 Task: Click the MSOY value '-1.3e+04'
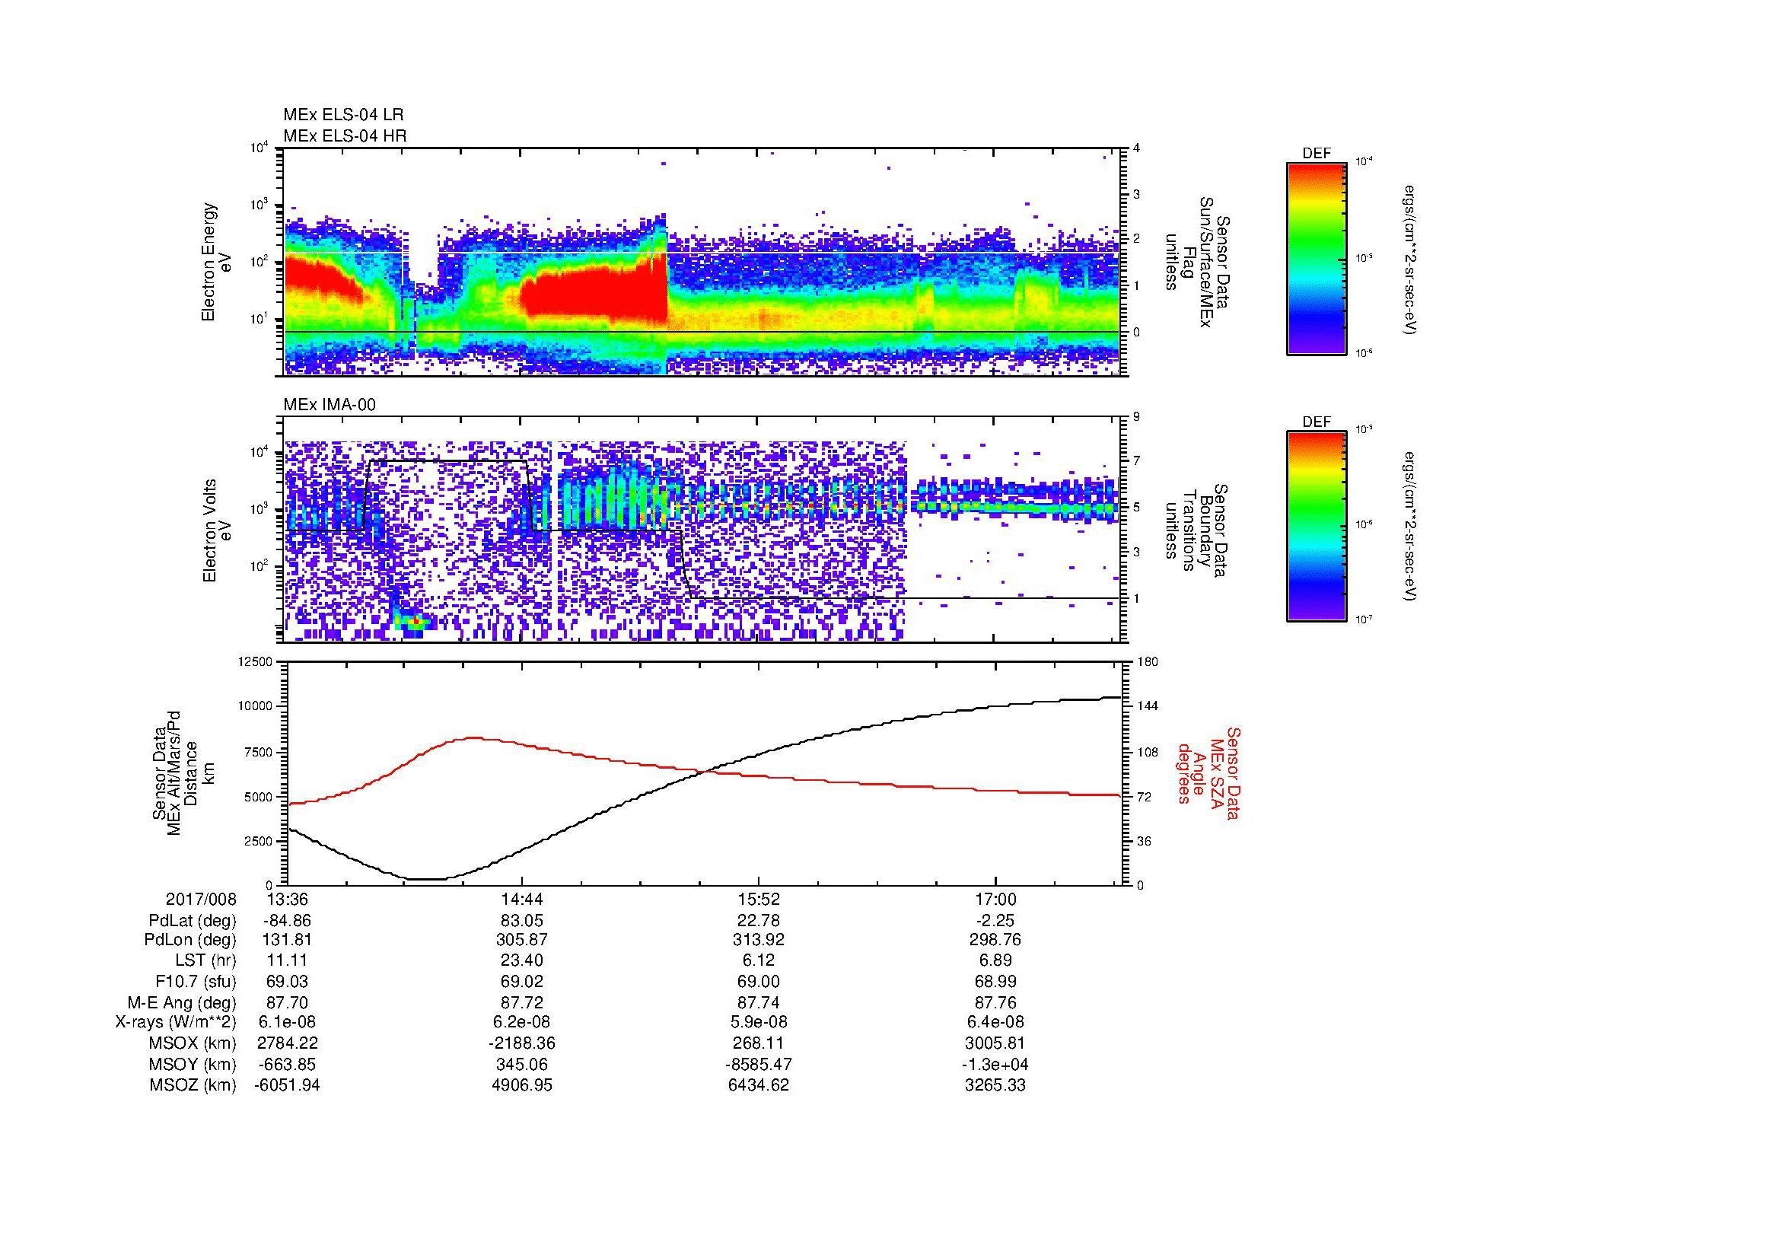coord(995,1064)
